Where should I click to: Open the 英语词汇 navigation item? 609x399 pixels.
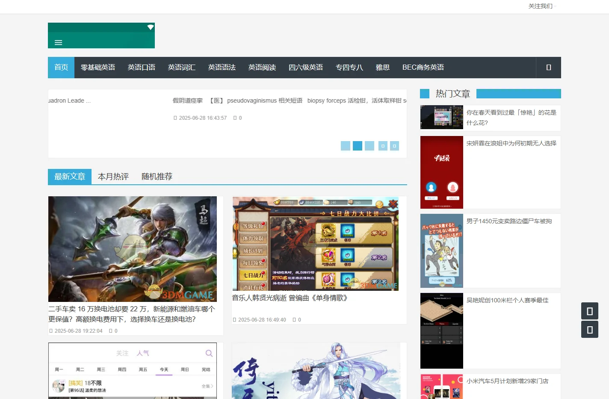[182, 68]
